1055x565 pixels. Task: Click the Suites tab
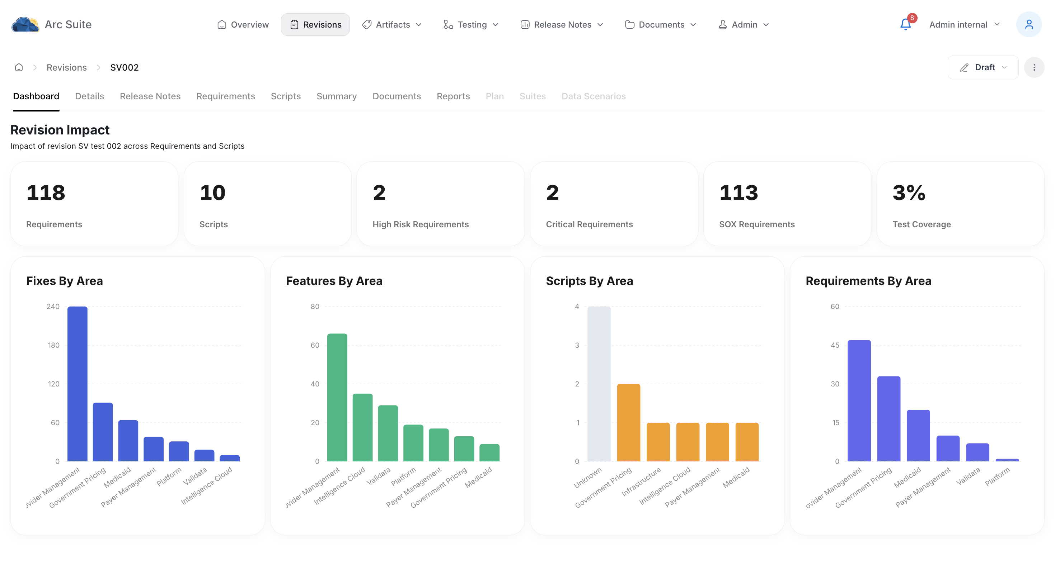(x=533, y=96)
